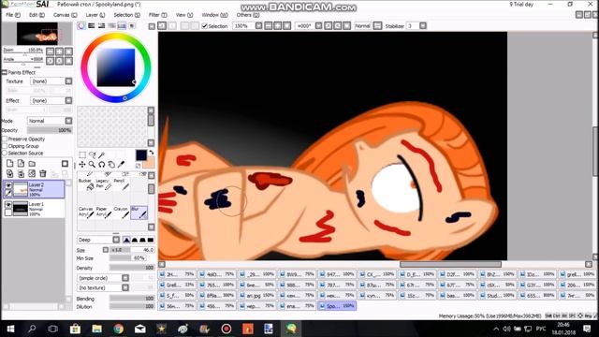Click the horizontal canvas scrollbar

450,264
